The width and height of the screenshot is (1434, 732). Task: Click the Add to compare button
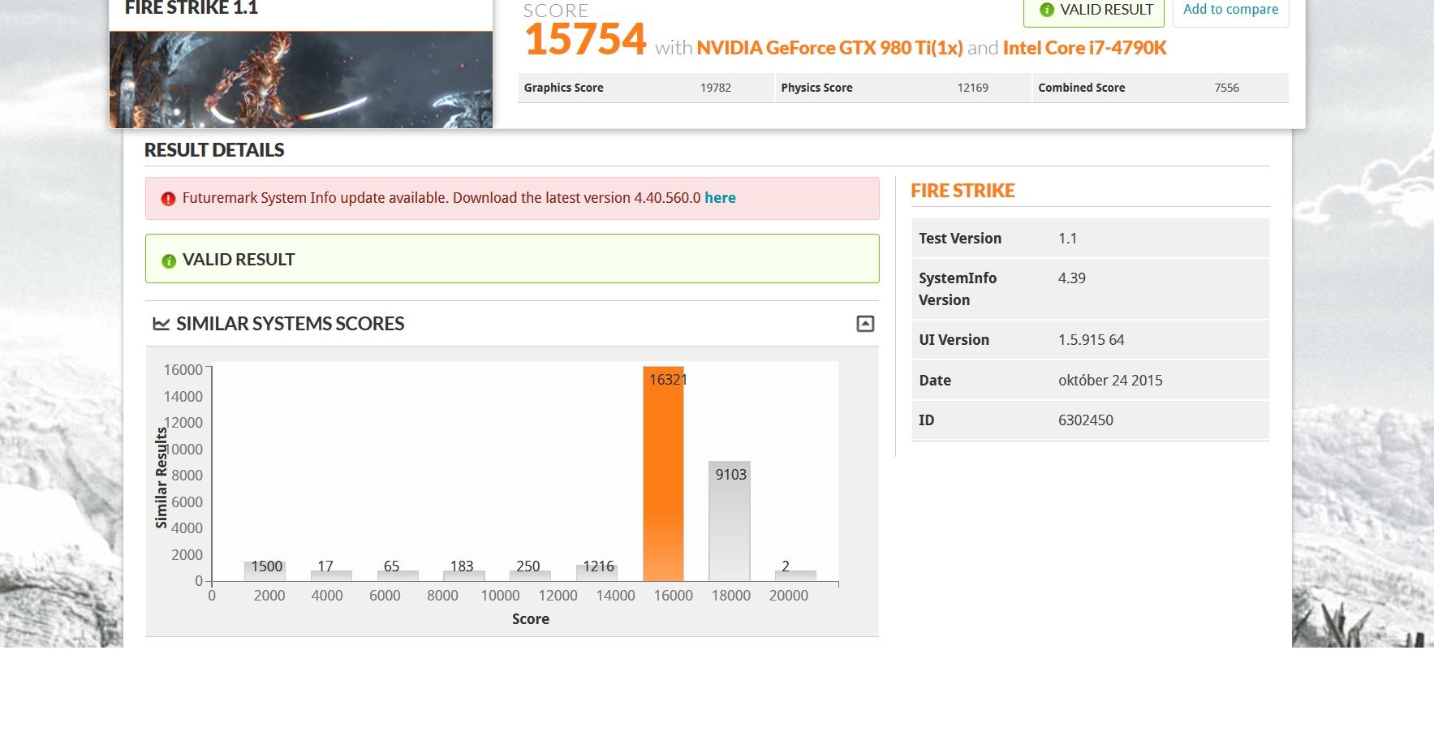[1230, 11]
